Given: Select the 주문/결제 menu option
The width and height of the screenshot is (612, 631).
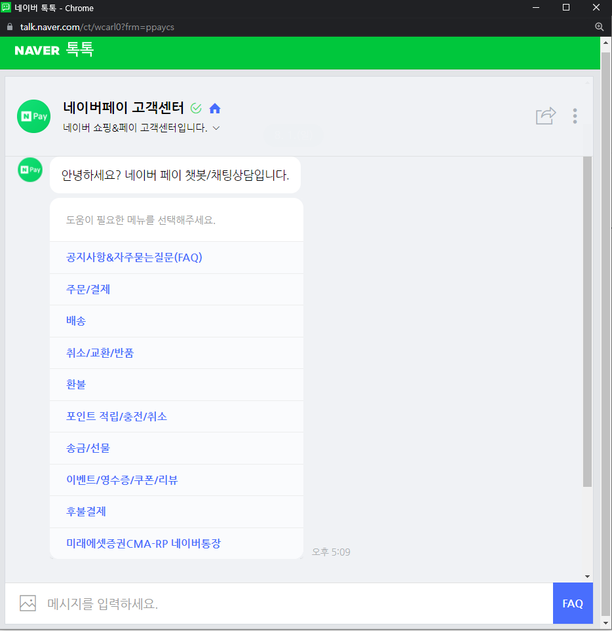Looking at the screenshot, I should [177, 290].
